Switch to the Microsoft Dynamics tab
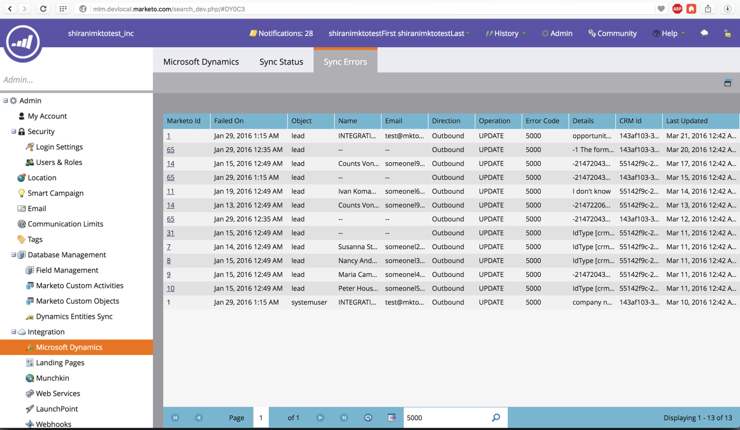Image resolution: width=740 pixels, height=430 pixels. click(x=201, y=62)
